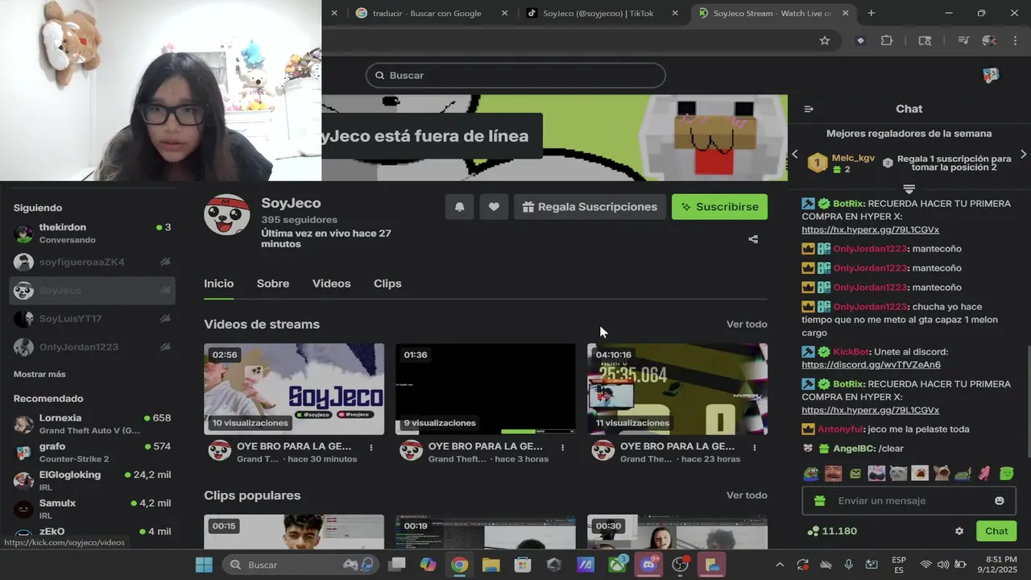The height and width of the screenshot is (580, 1031).
Task: Open File Explorer from the taskbar
Action: (x=491, y=565)
